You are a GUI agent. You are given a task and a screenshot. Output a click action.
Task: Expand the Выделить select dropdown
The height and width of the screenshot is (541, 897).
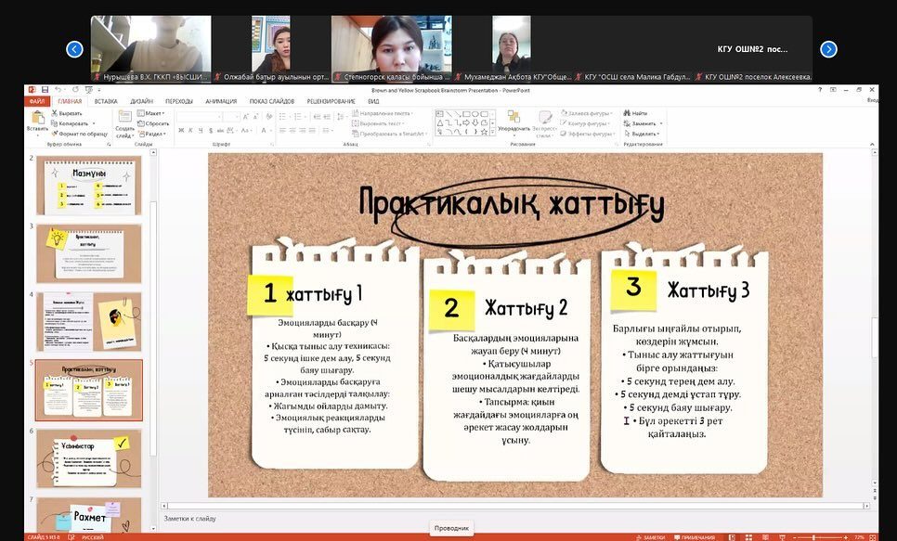pos(643,134)
